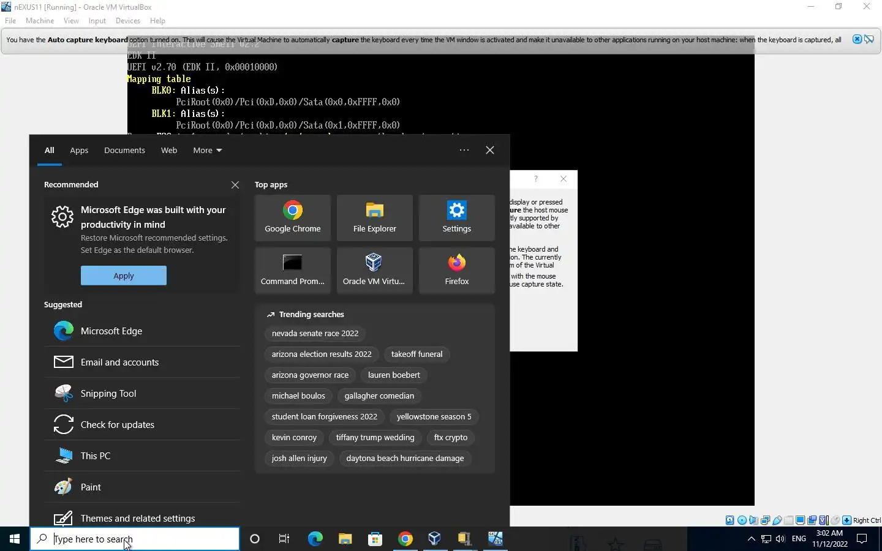Open the Settings tile in Top apps
Viewport: 882px width, 551px height.
[x=457, y=217]
